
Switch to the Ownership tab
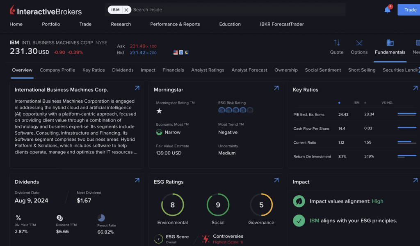click(286, 70)
